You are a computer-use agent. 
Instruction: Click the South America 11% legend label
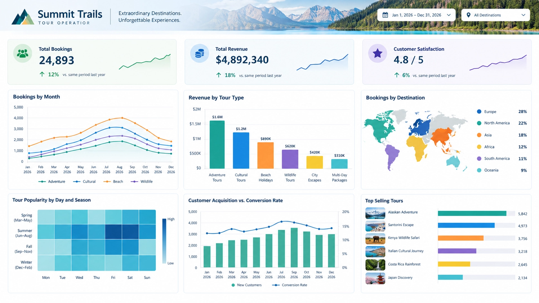(x=497, y=158)
